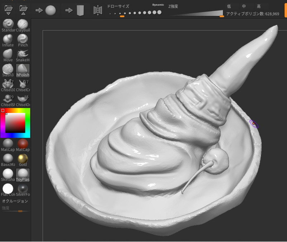287x242 pixels.
Task: Choose the SkinShade material
Action: tap(8, 175)
